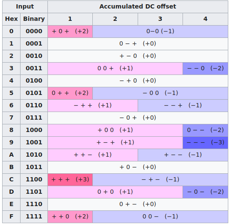Click the '+ − − (−1)' cell in row A
The height and width of the screenshot is (224, 230).
pos(183,155)
